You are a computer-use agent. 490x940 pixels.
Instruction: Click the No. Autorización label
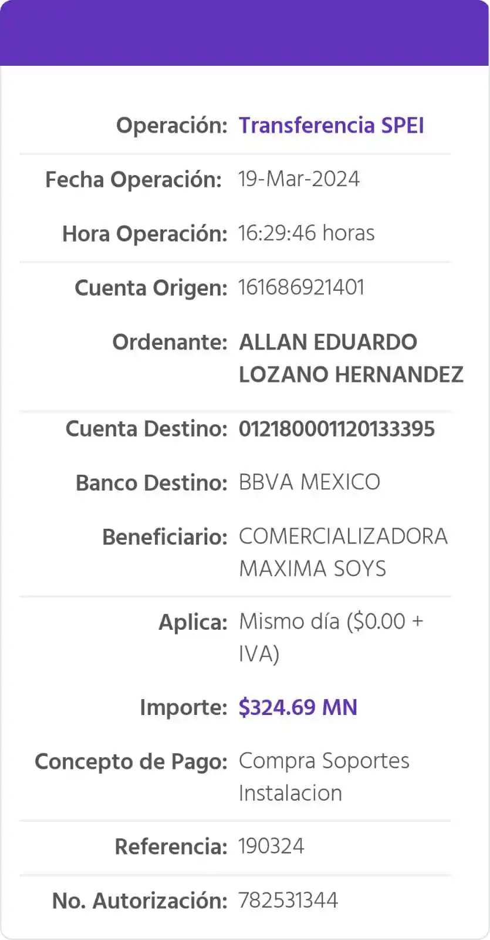click(139, 901)
